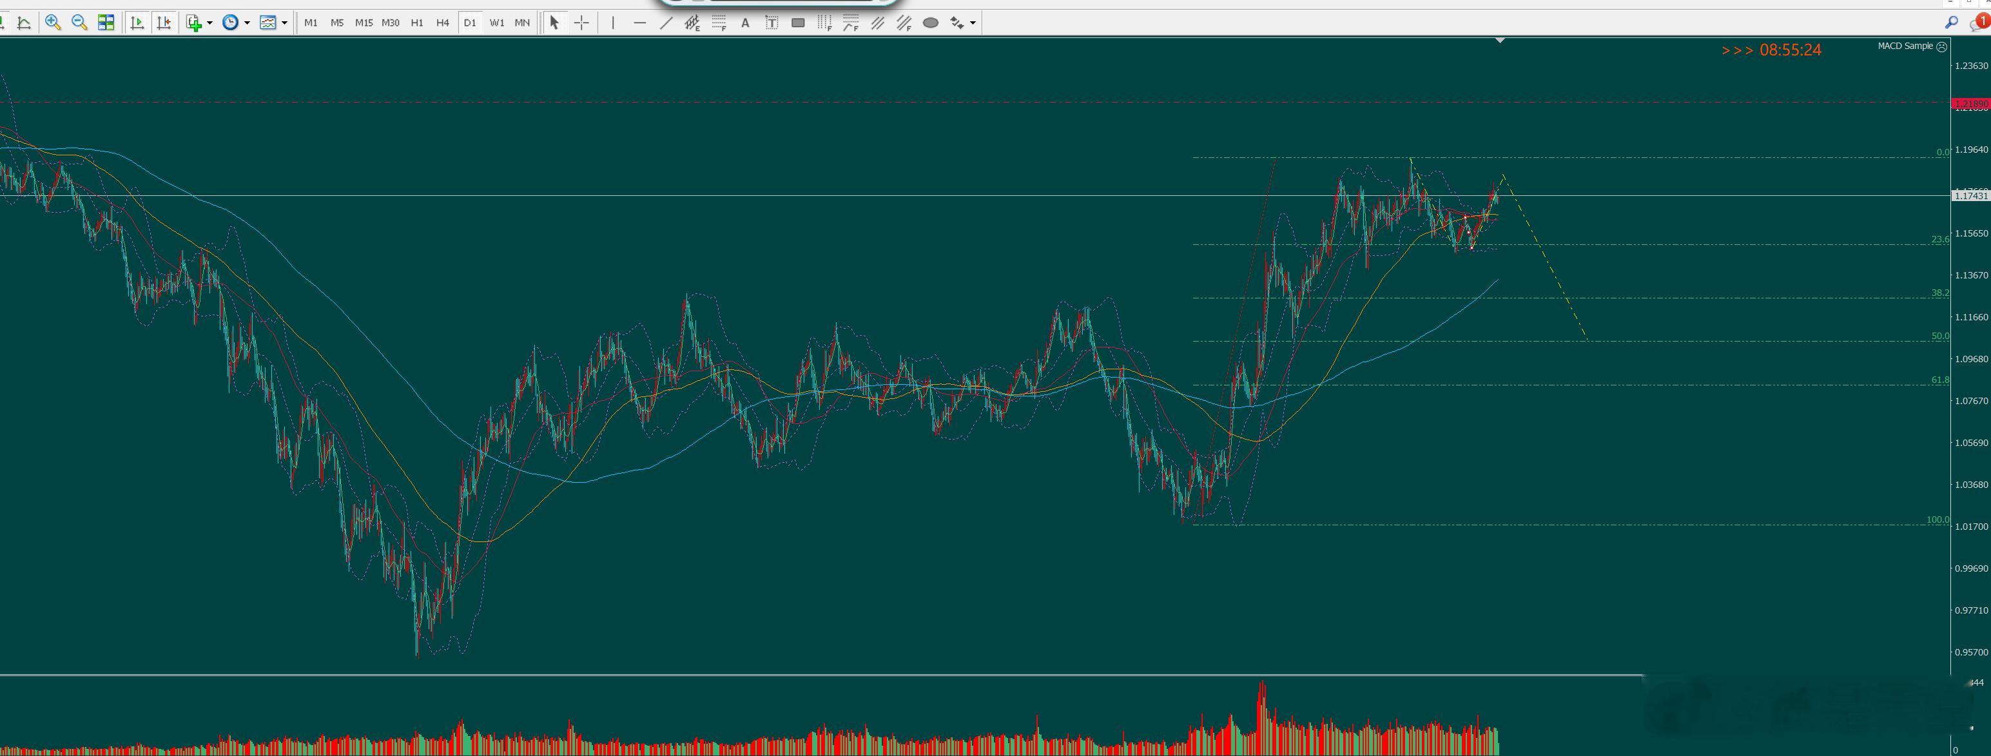Switch to the W1 timeframe

pyautogui.click(x=496, y=23)
